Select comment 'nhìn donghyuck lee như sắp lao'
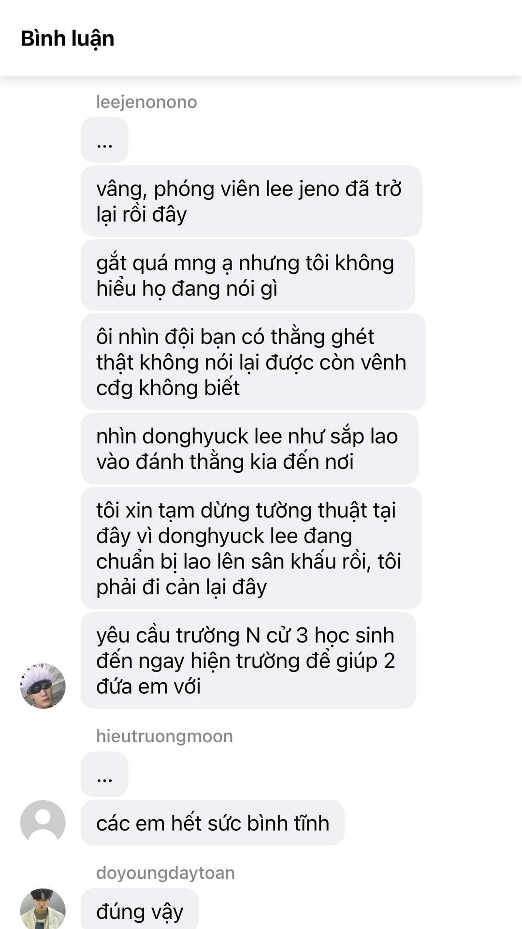Image resolution: width=522 pixels, height=929 pixels. 249,449
